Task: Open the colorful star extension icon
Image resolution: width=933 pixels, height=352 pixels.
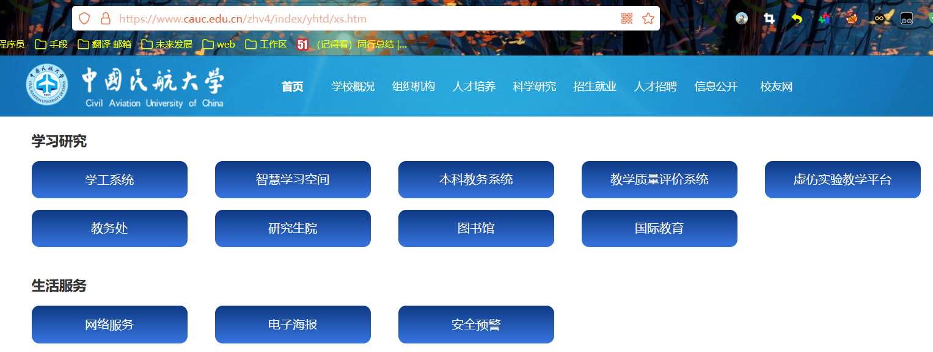Action: (823, 18)
